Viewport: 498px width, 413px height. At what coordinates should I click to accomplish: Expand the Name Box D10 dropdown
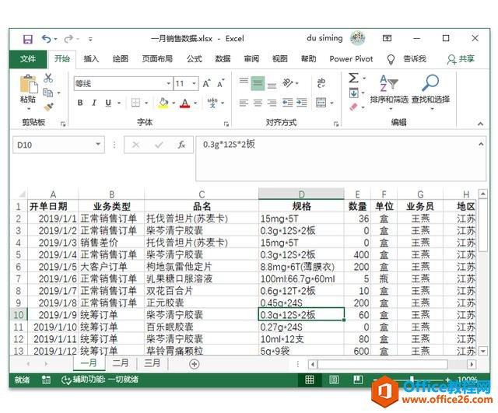98,145
